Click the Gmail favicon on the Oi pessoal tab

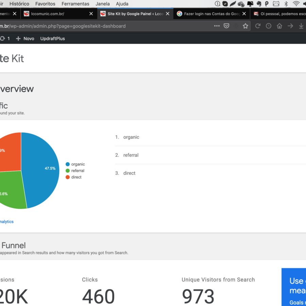tap(256, 14)
